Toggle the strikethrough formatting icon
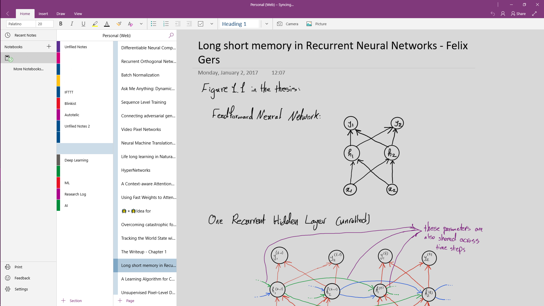This screenshot has width=544, height=306. (x=141, y=24)
